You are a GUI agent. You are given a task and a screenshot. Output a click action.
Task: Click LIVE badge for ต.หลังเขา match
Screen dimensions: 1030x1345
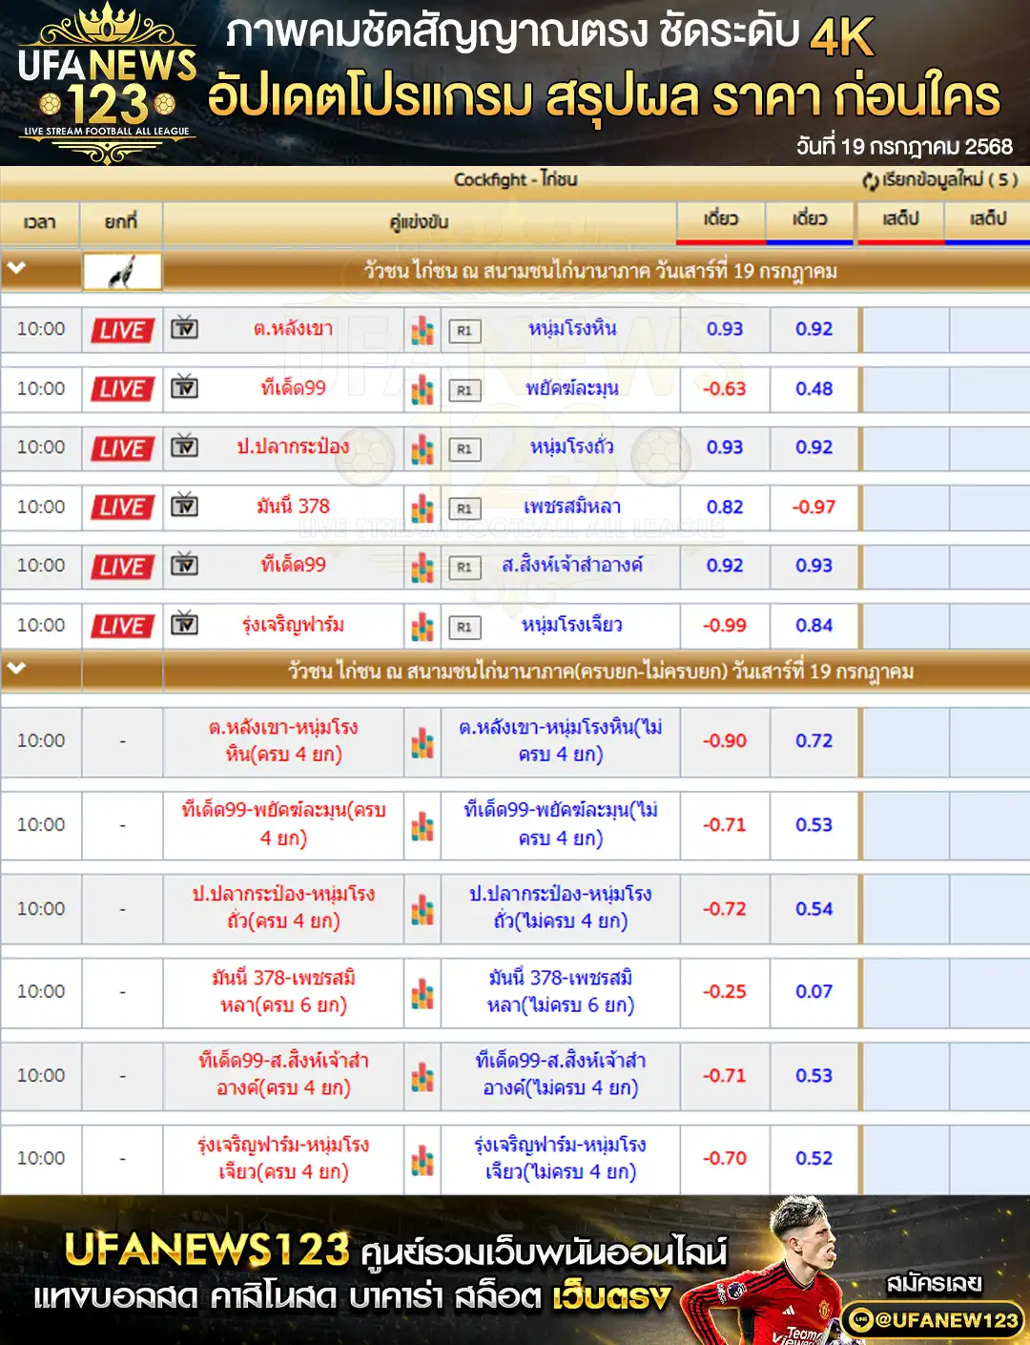(122, 330)
